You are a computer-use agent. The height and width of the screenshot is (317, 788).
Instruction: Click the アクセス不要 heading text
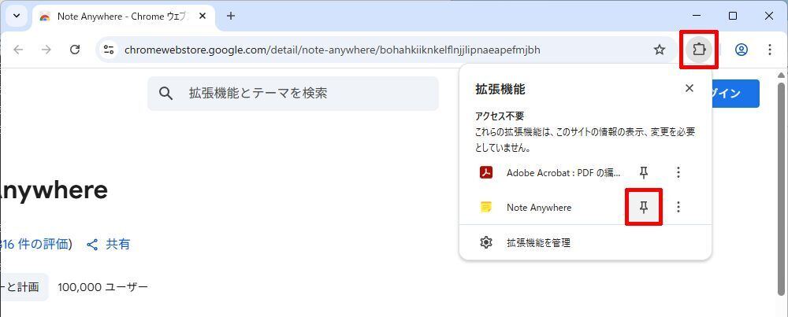(x=500, y=116)
